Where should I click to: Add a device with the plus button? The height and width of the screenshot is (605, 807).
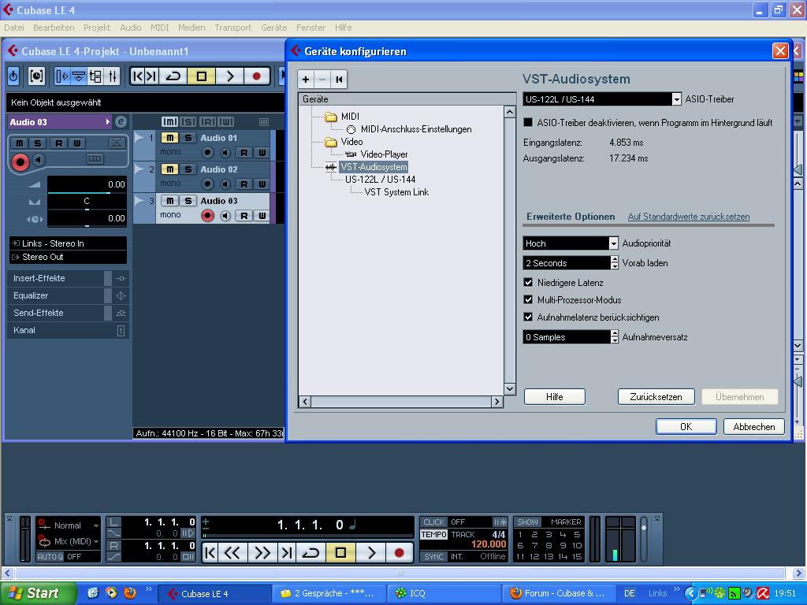tap(306, 80)
